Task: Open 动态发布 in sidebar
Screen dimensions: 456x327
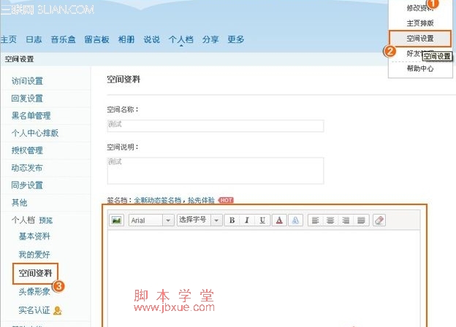Action: [x=27, y=168]
